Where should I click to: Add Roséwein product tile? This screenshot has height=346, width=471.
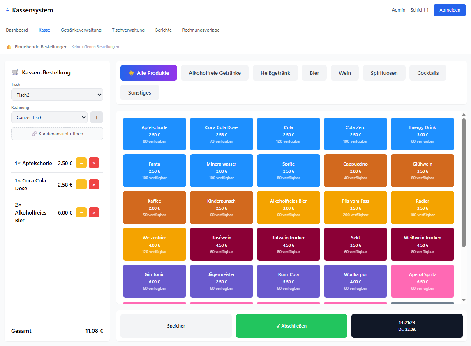(x=222, y=244)
